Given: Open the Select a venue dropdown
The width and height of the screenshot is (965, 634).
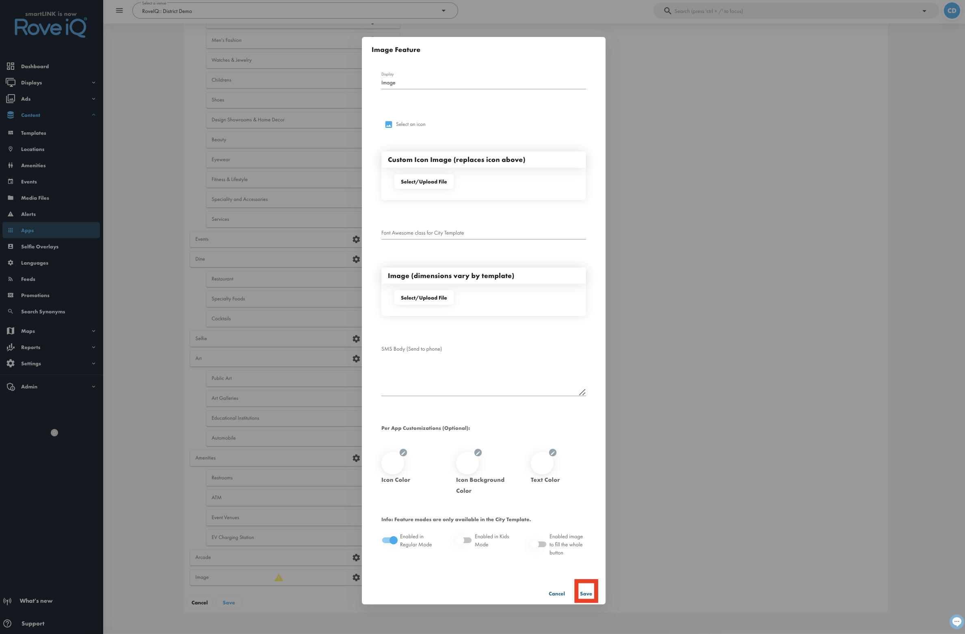Looking at the screenshot, I should pos(295,11).
